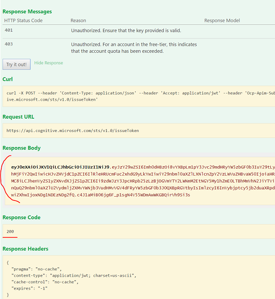This screenshot has width=275, height=299.
Task: Click the Request URL https://api.cognitive.microsoft.com text
Action: pyautogui.click(x=73, y=131)
